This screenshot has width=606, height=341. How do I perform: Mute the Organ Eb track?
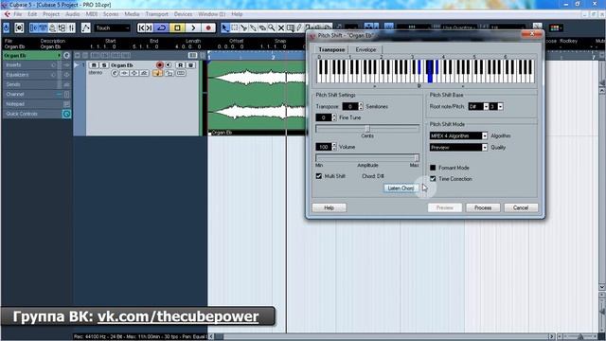94,65
